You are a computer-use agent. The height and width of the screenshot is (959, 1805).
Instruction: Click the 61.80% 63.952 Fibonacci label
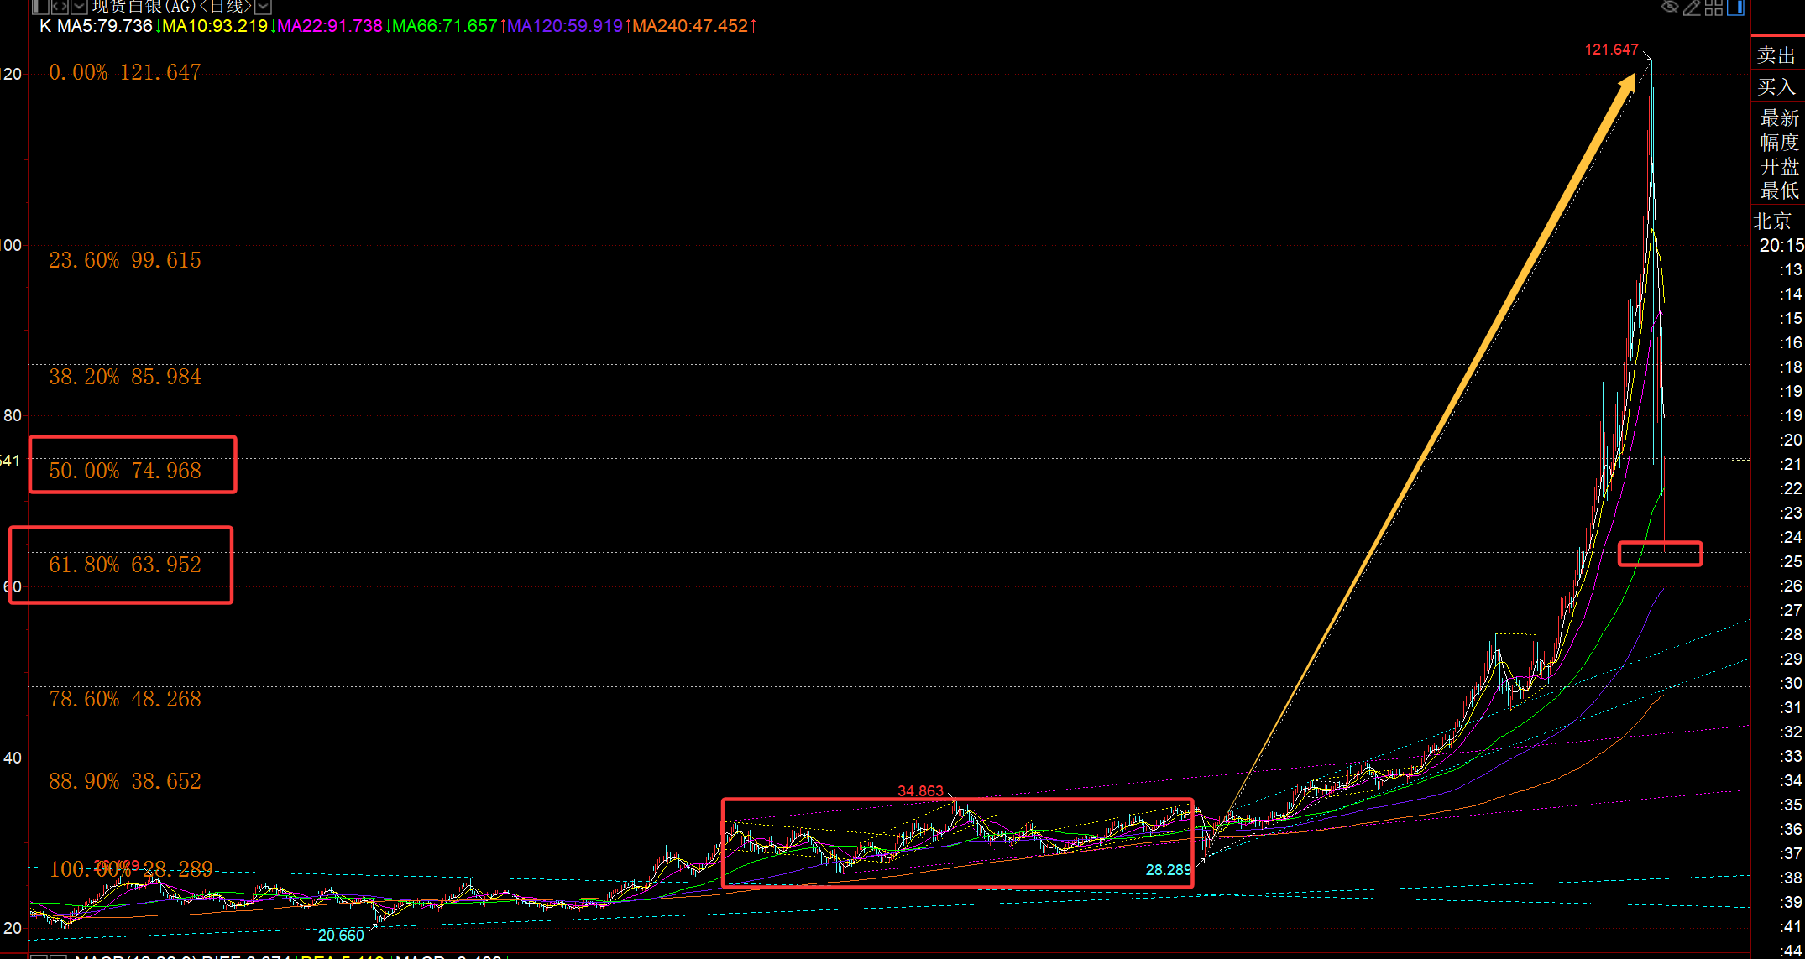(x=125, y=565)
